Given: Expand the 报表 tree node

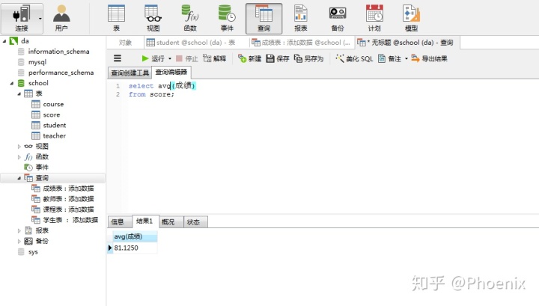Looking at the screenshot, I should click(19, 230).
